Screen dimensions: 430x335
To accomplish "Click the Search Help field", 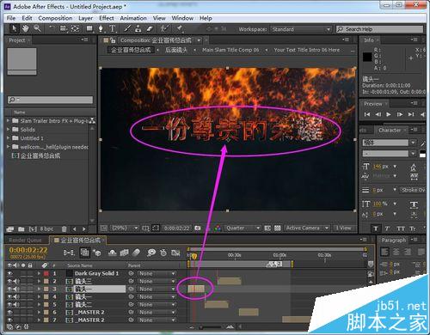I will tap(379, 29).
